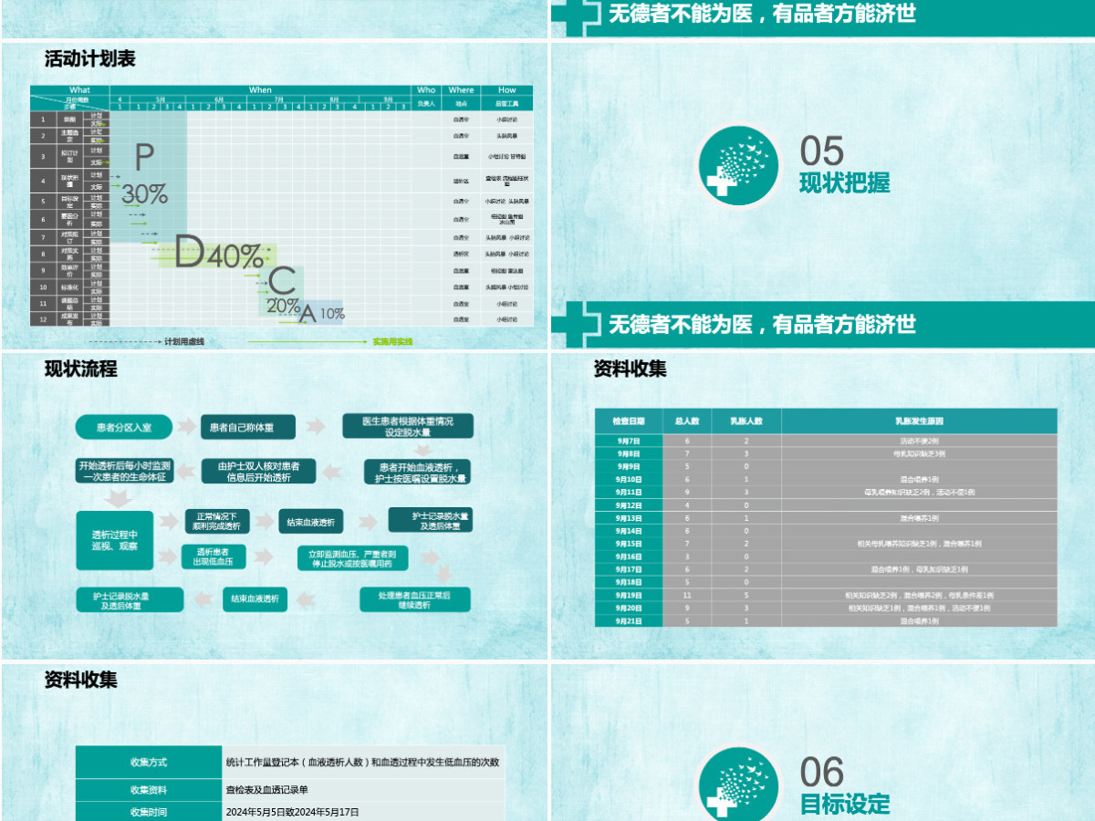The height and width of the screenshot is (821, 1095).
Task: Click the 2024年5月5日致2024年5月17日 cell
Action: point(362,811)
